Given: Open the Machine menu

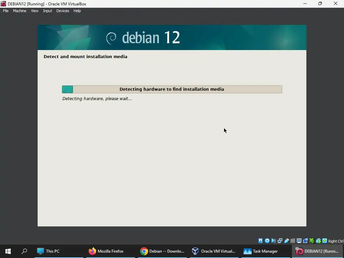Looking at the screenshot, I should pos(19,11).
